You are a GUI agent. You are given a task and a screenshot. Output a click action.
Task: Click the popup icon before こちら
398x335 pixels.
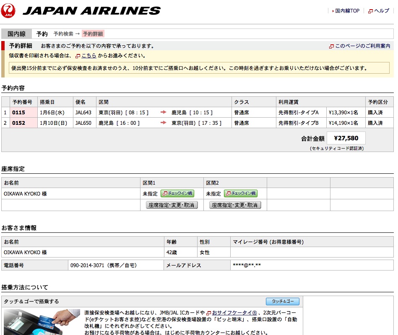(78, 56)
